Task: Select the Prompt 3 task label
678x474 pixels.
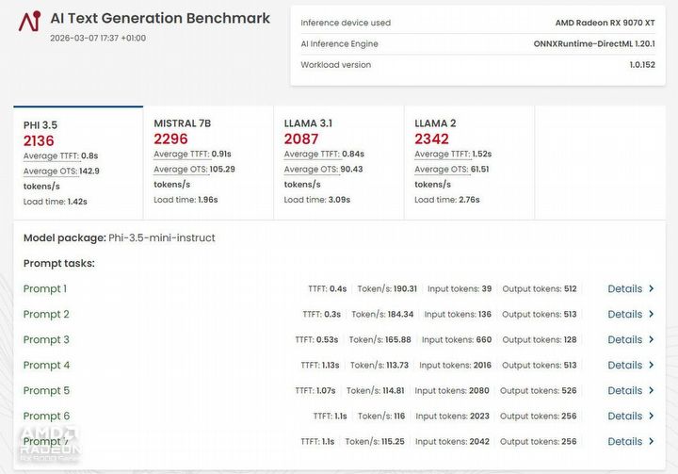Action: [46, 340]
